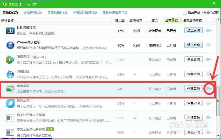This screenshot has height=139, width=221.
Task: Select the 腾讯视频（QQLive） name text
Action: (x=31, y=57)
